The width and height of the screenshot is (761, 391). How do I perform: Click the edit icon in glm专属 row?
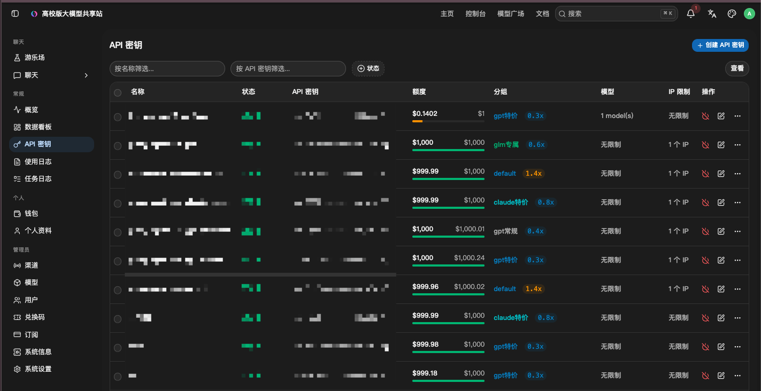point(721,145)
